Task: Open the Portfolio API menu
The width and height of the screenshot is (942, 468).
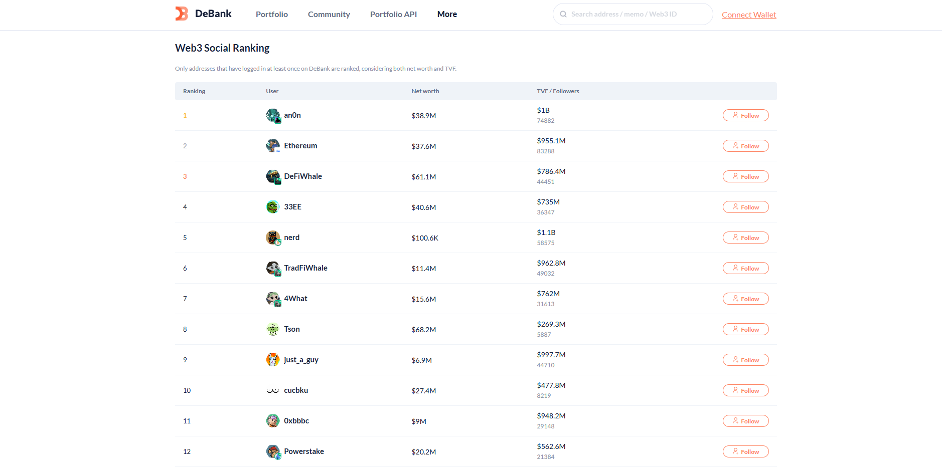Action: [x=394, y=14]
